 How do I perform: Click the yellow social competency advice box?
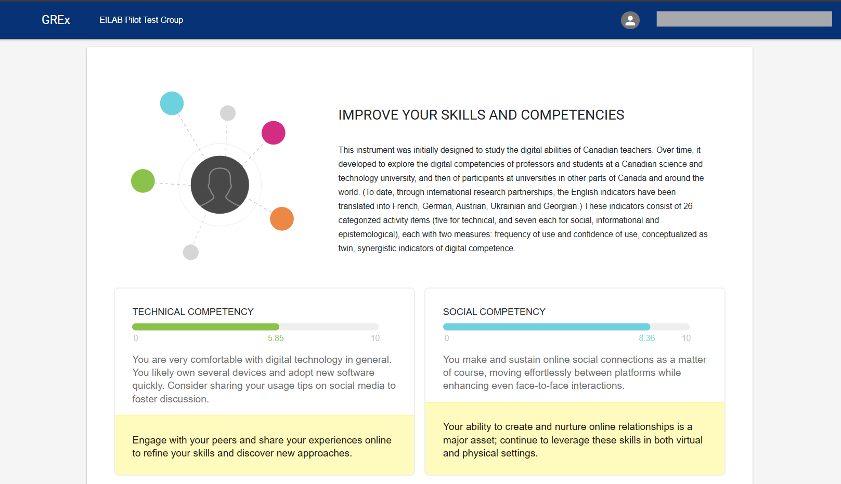[575, 439]
